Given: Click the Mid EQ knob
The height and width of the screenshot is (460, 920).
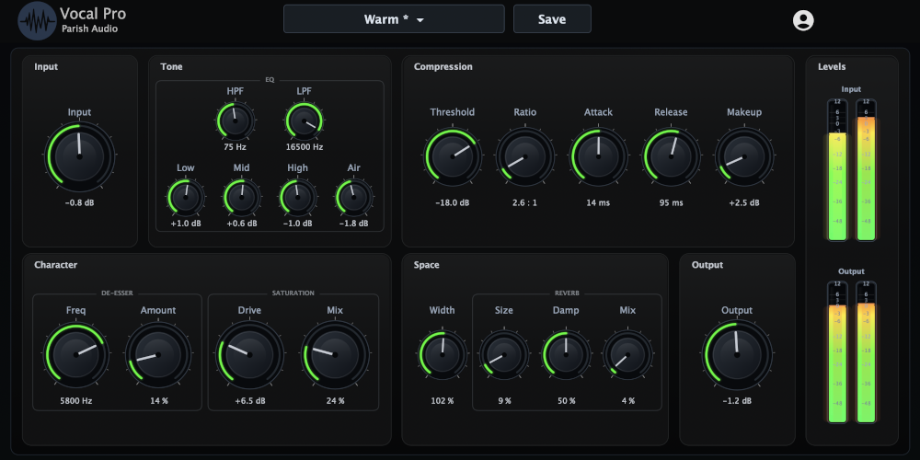Looking at the screenshot, I should point(241,197).
